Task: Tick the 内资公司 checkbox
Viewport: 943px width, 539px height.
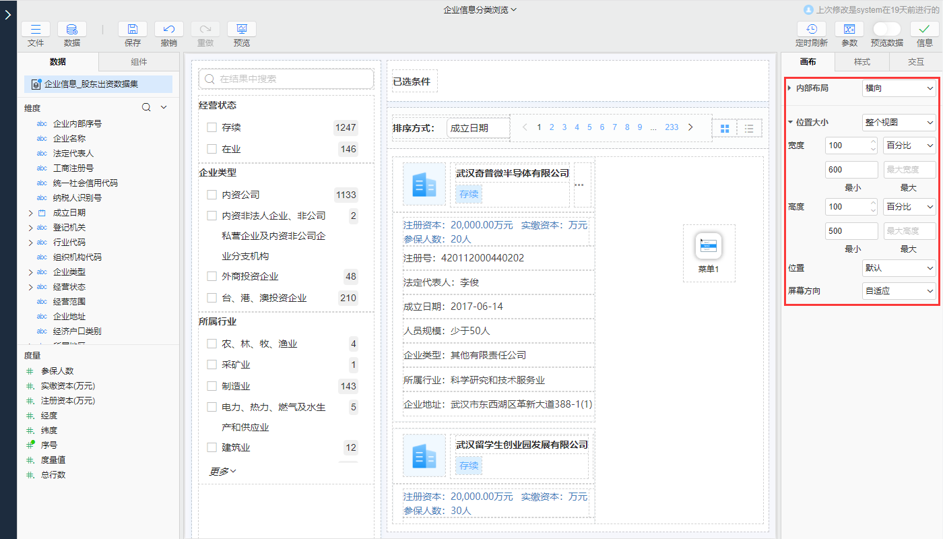Action: 212,195
